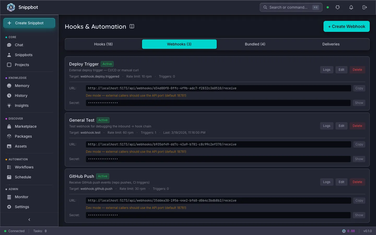Screen dimensions: 376x235
Task: Click the Active badge on Deploy Trigger
Action: click(x=107, y=64)
